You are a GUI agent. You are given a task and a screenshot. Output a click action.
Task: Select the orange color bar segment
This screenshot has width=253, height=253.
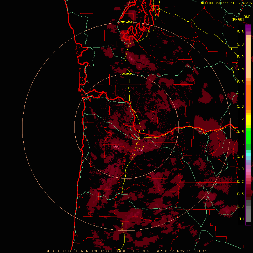click(x=248, y=97)
